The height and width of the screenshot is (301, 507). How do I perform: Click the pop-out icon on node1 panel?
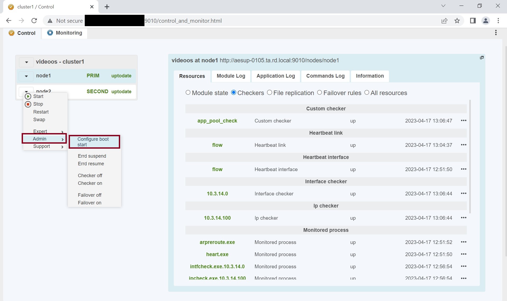tap(482, 57)
